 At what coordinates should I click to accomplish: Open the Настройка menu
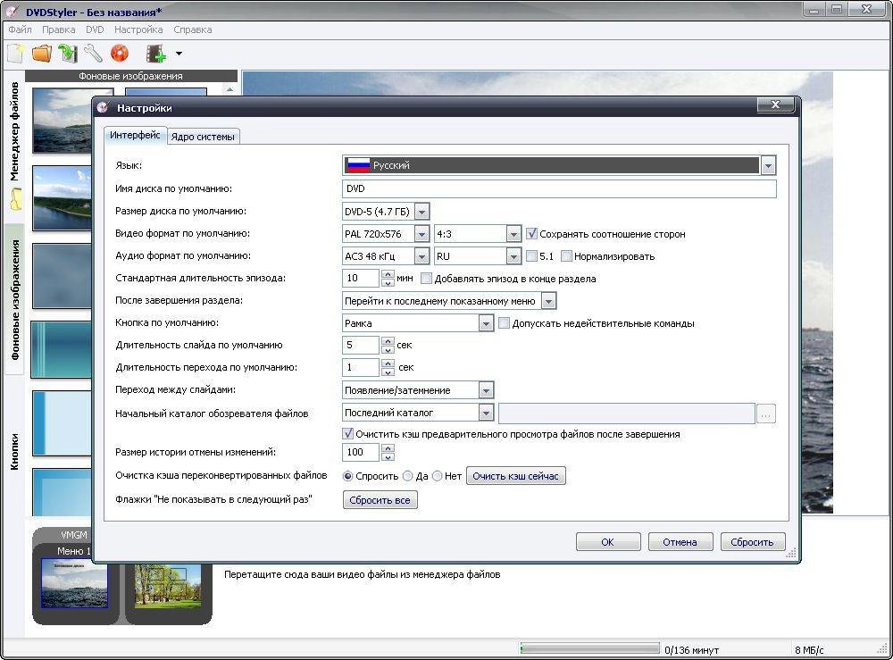[x=138, y=29]
